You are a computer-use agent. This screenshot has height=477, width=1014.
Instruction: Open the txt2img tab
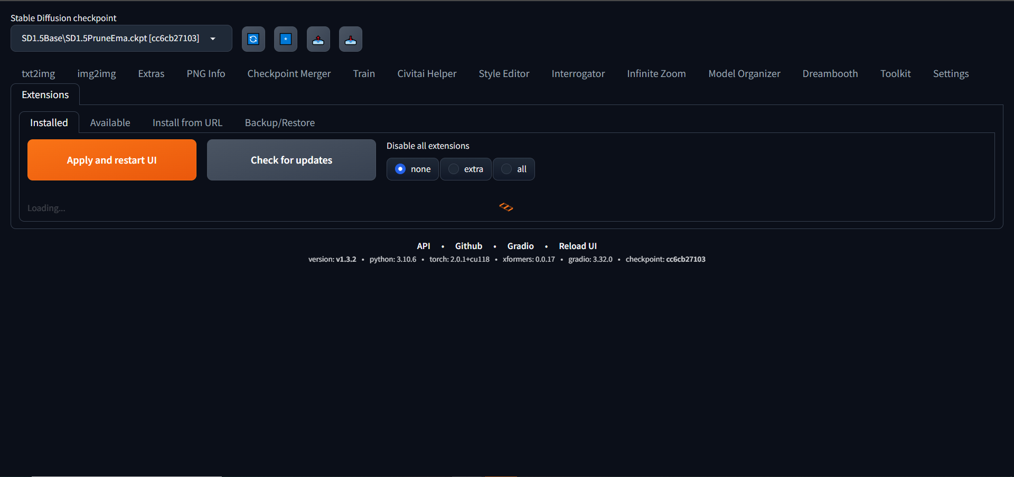coord(38,73)
